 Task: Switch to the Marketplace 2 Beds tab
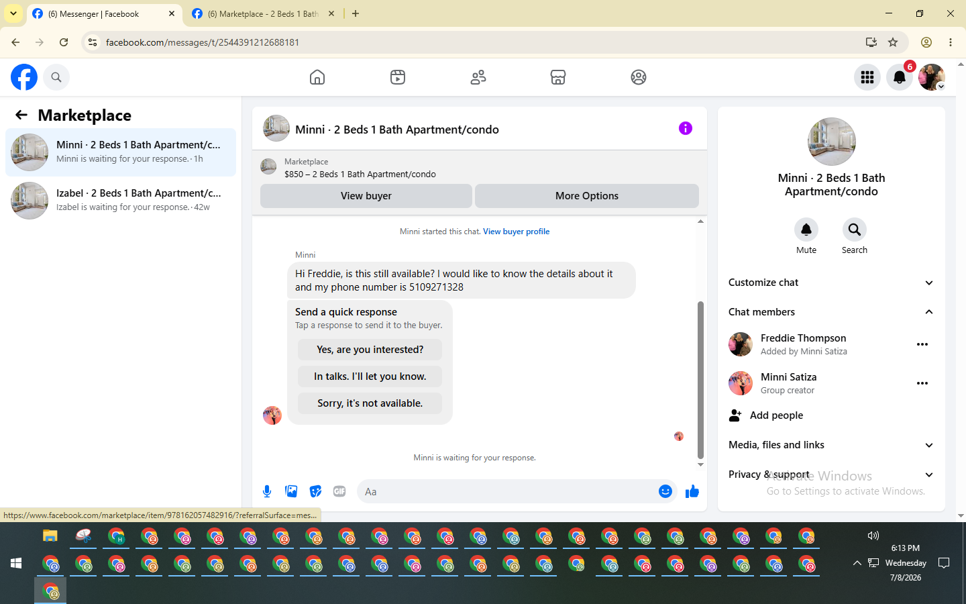264,13
